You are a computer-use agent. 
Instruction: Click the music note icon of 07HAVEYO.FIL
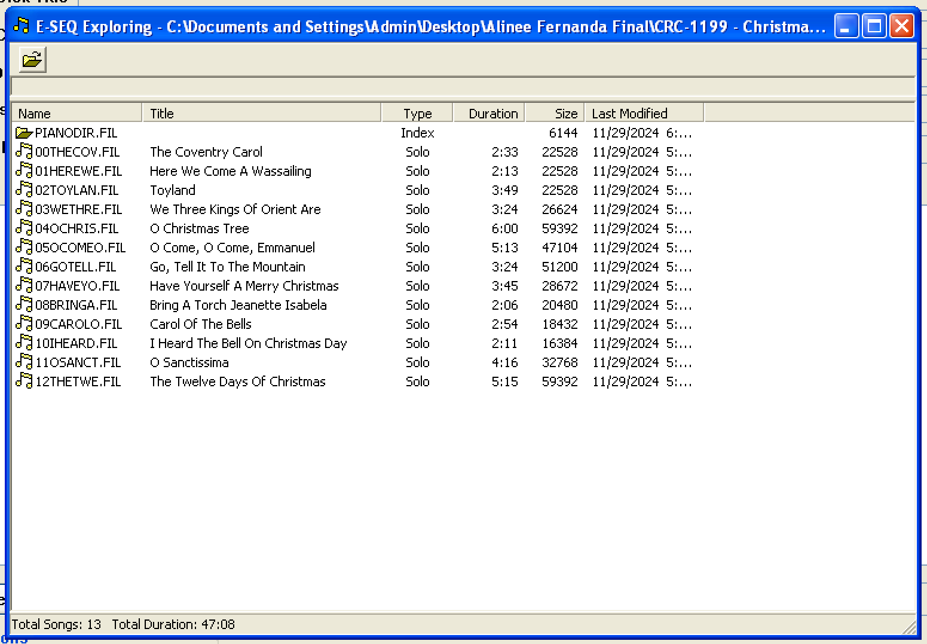24,285
